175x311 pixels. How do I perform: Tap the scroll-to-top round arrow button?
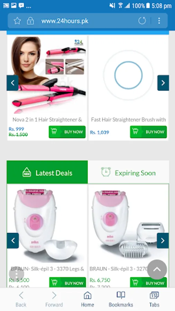pyautogui.click(x=157, y=269)
